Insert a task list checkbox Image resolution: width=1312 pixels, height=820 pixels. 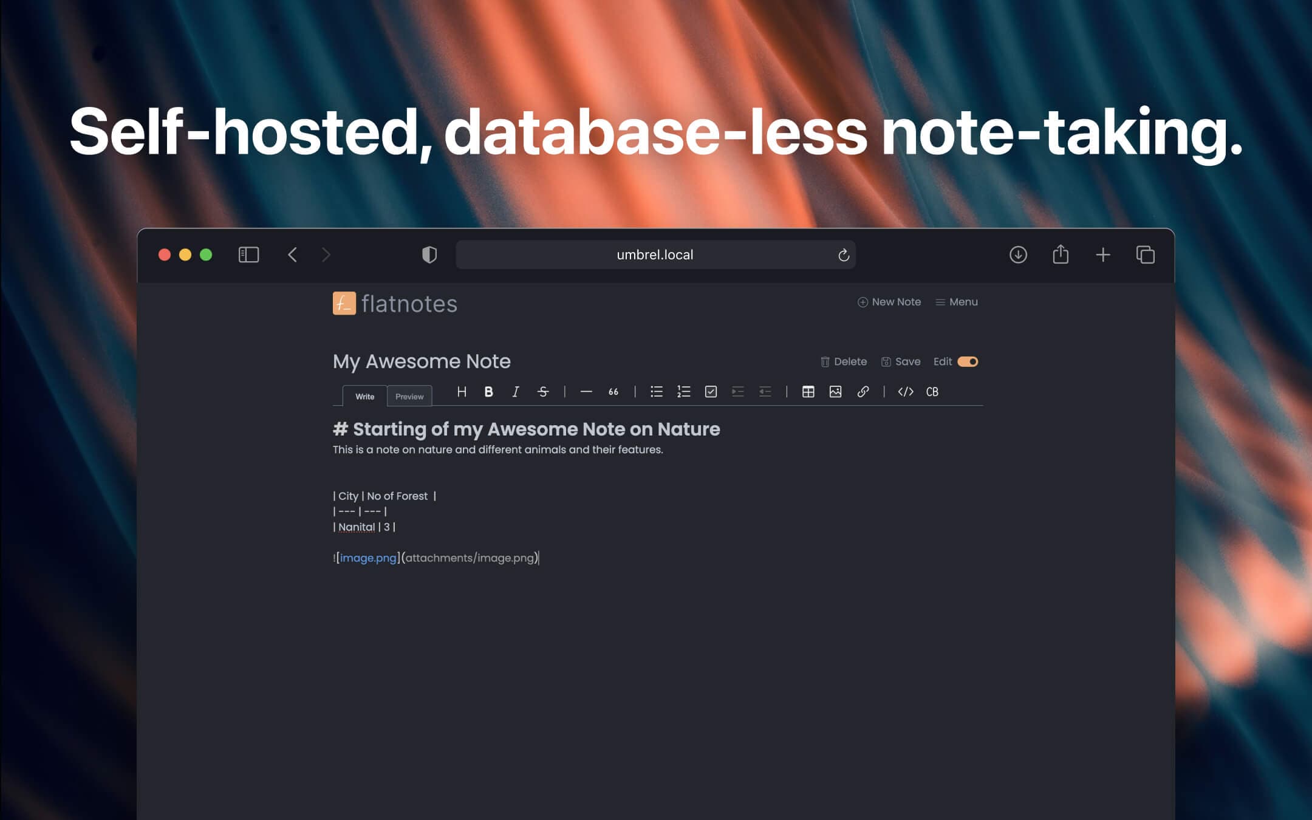pos(709,392)
